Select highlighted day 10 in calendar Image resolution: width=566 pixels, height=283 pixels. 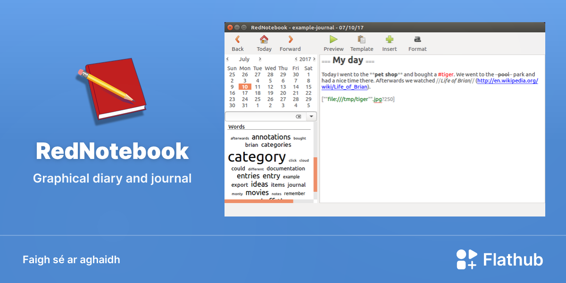tap(245, 87)
